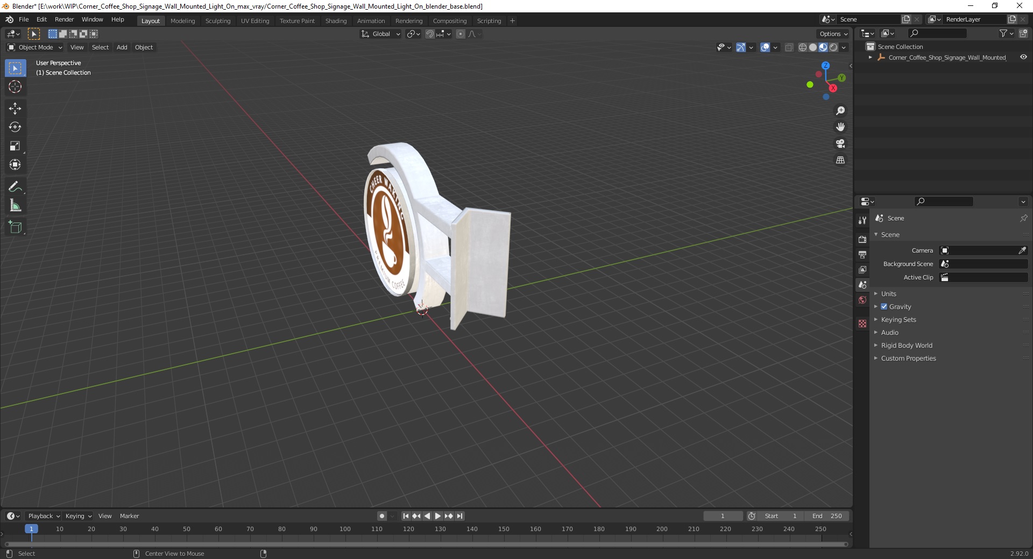The height and width of the screenshot is (559, 1033).
Task: Activate the Transform tool
Action: pos(15,165)
